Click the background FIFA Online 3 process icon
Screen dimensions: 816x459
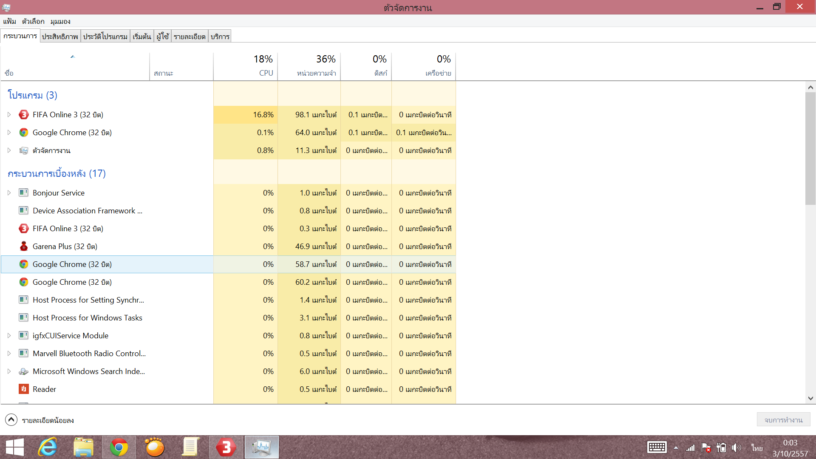click(24, 229)
